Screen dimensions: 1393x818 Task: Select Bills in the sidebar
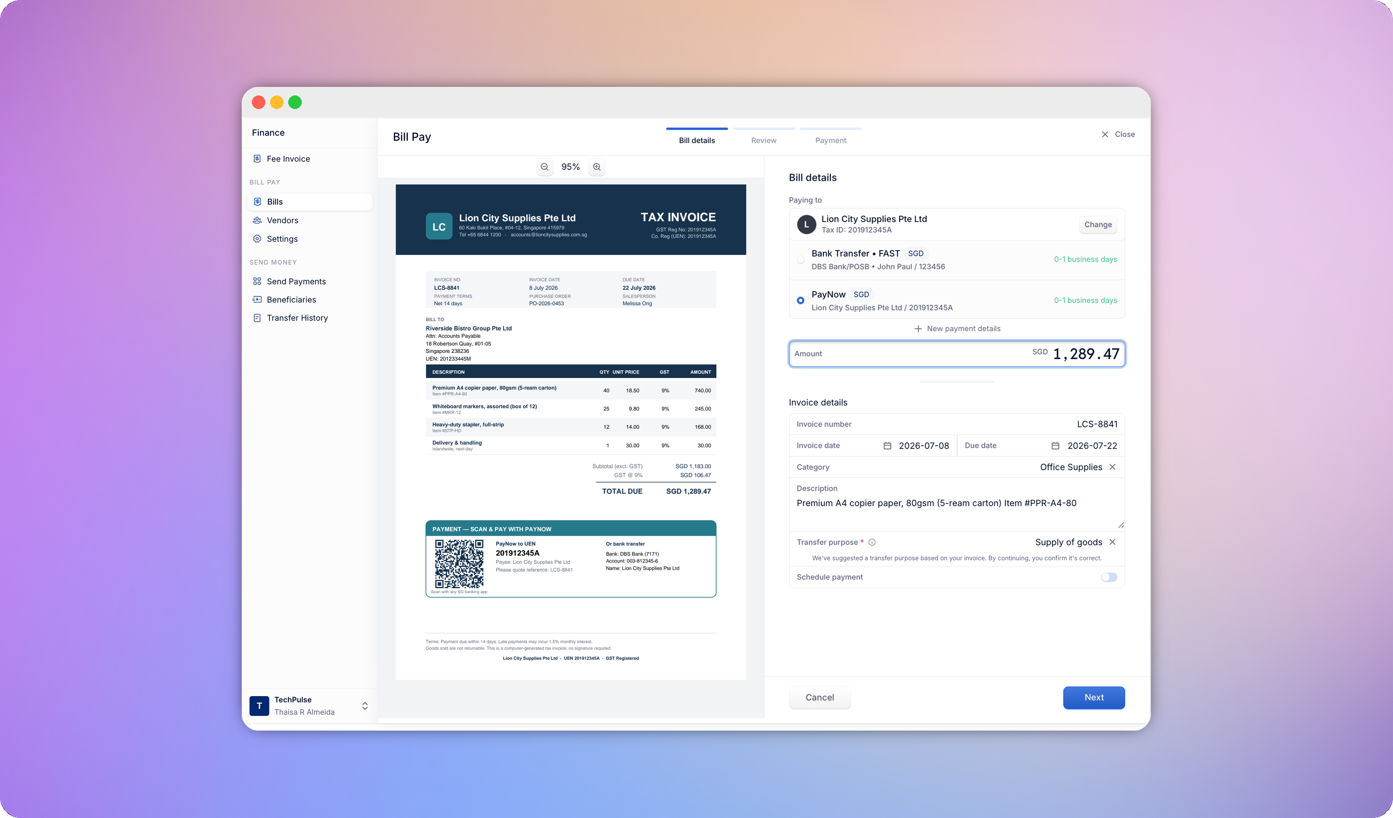[309, 202]
